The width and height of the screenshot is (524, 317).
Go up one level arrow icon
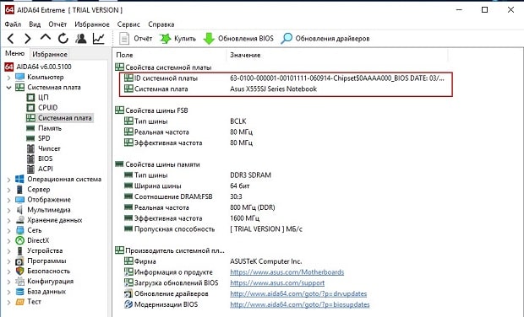46,37
